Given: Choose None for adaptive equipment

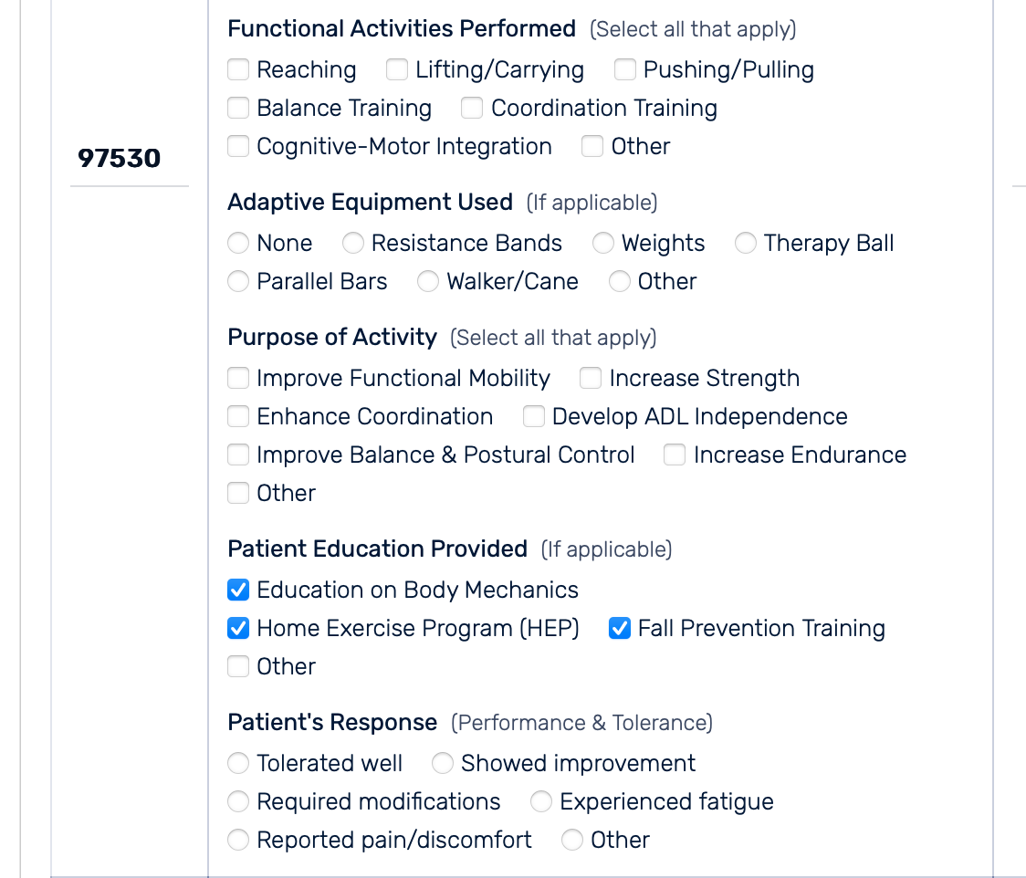Looking at the screenshot, I should tap(238, 244).
